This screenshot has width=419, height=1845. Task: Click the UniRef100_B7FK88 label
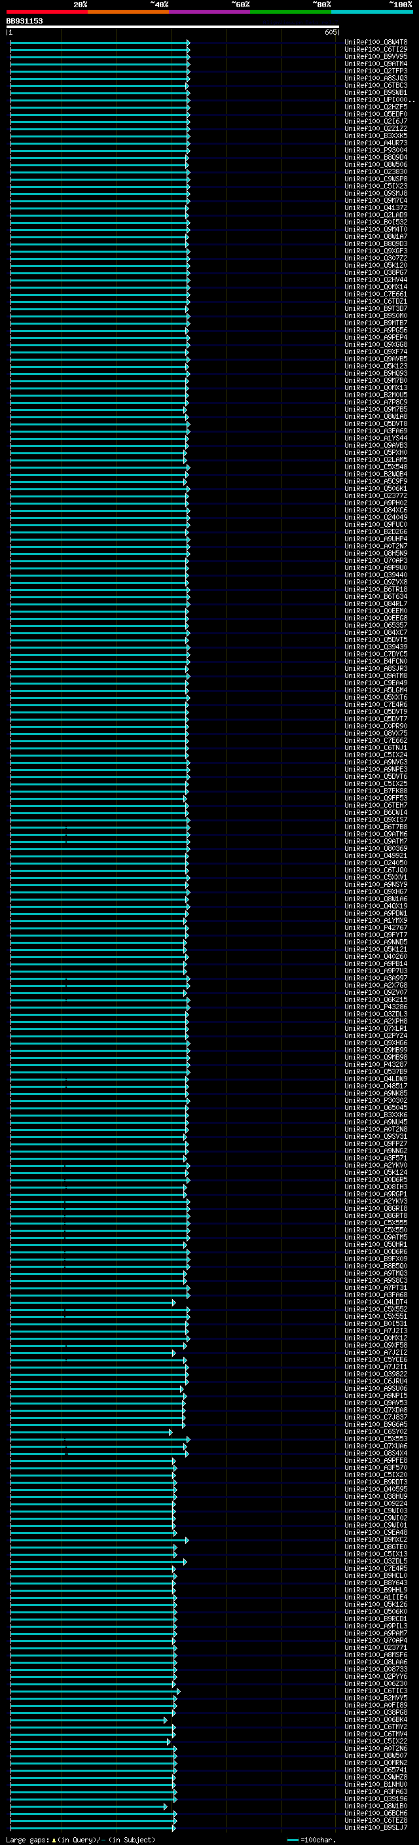[x=375, y=791]
